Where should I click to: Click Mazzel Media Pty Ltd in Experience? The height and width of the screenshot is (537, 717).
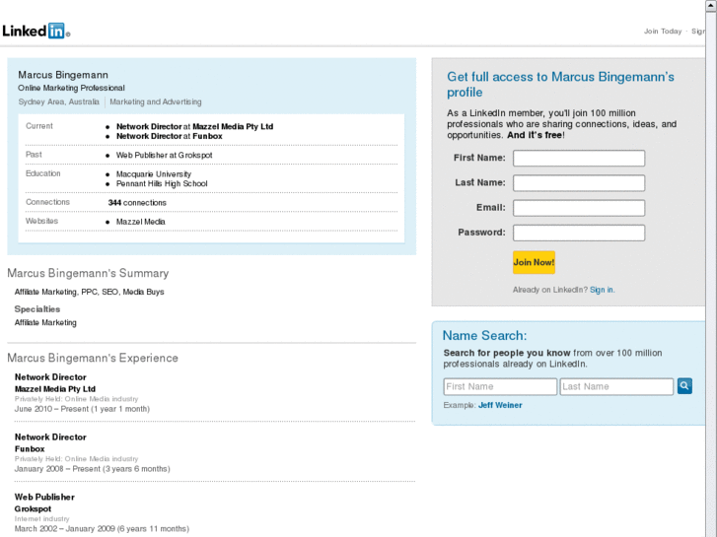point(55,389)
